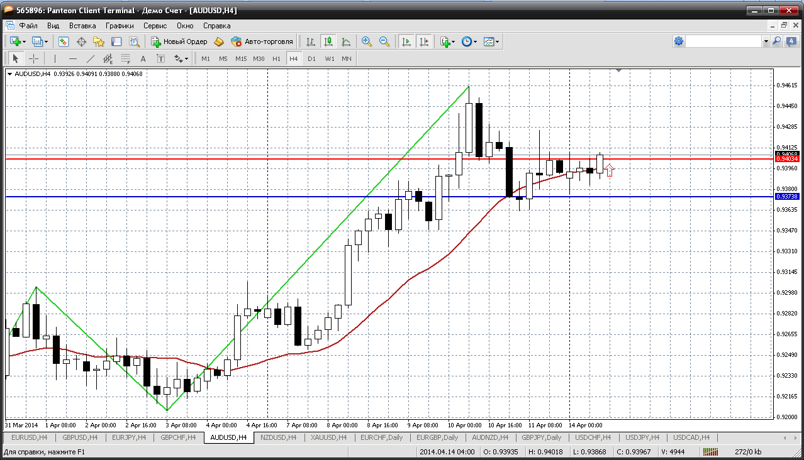Zoom in on the chart
The width and height of the screenshot is (804, 460).
(x=367, y=41)
